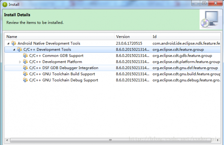Click the id org.eclipse.cdt.platform.feature.group
224x145 pixels.
(x=186, y=62)
